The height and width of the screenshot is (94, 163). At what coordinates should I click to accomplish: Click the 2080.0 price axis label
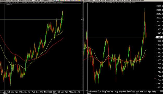point(160,6)
